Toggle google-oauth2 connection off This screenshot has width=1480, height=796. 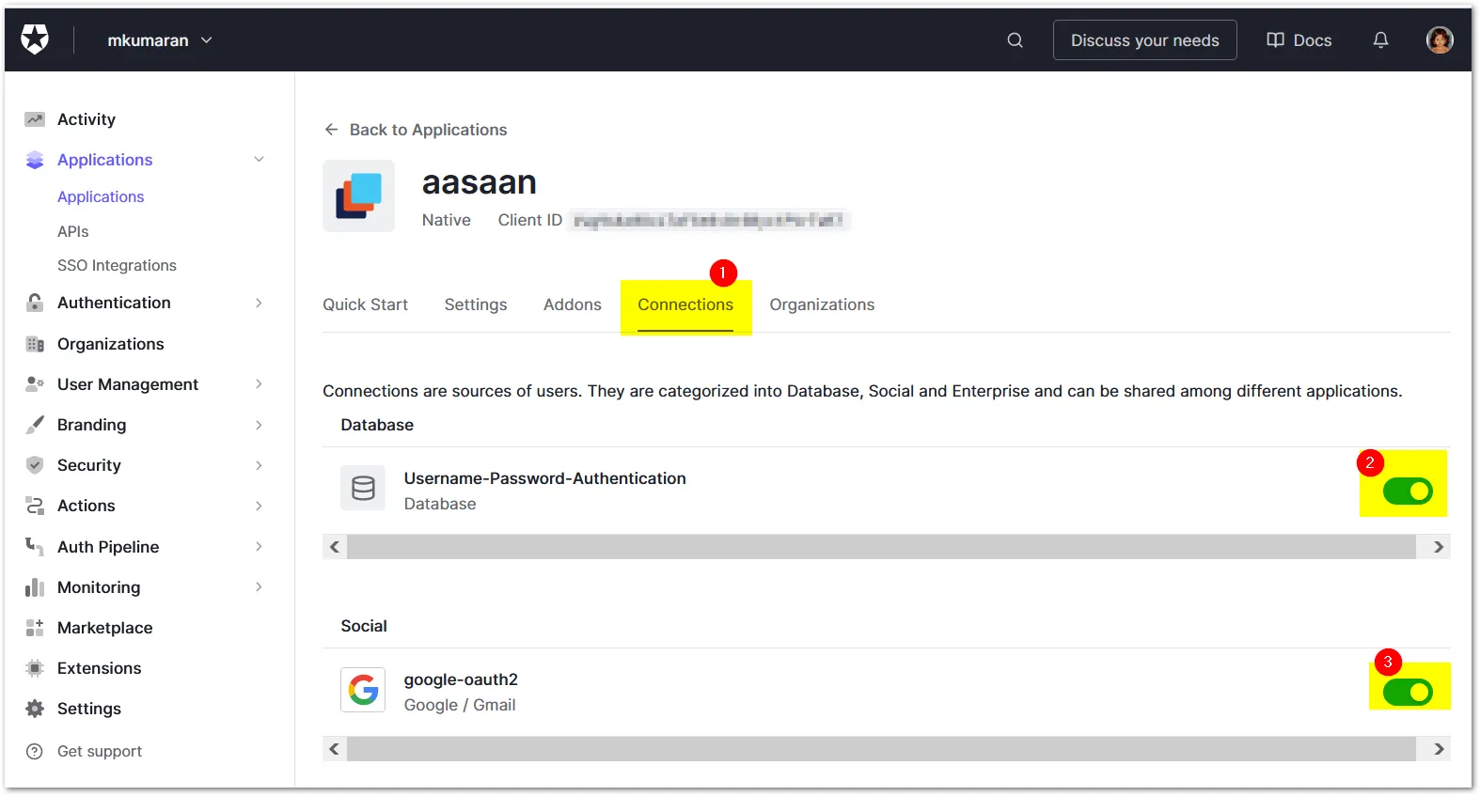click(x=1408, y=693)
